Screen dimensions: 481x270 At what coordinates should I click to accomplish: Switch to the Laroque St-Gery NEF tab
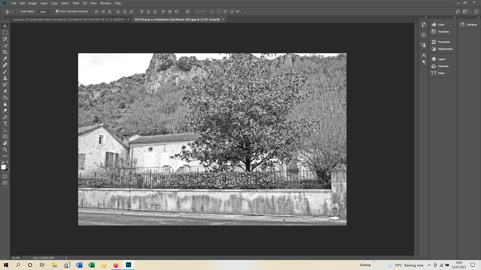click(x=69, y=19)
